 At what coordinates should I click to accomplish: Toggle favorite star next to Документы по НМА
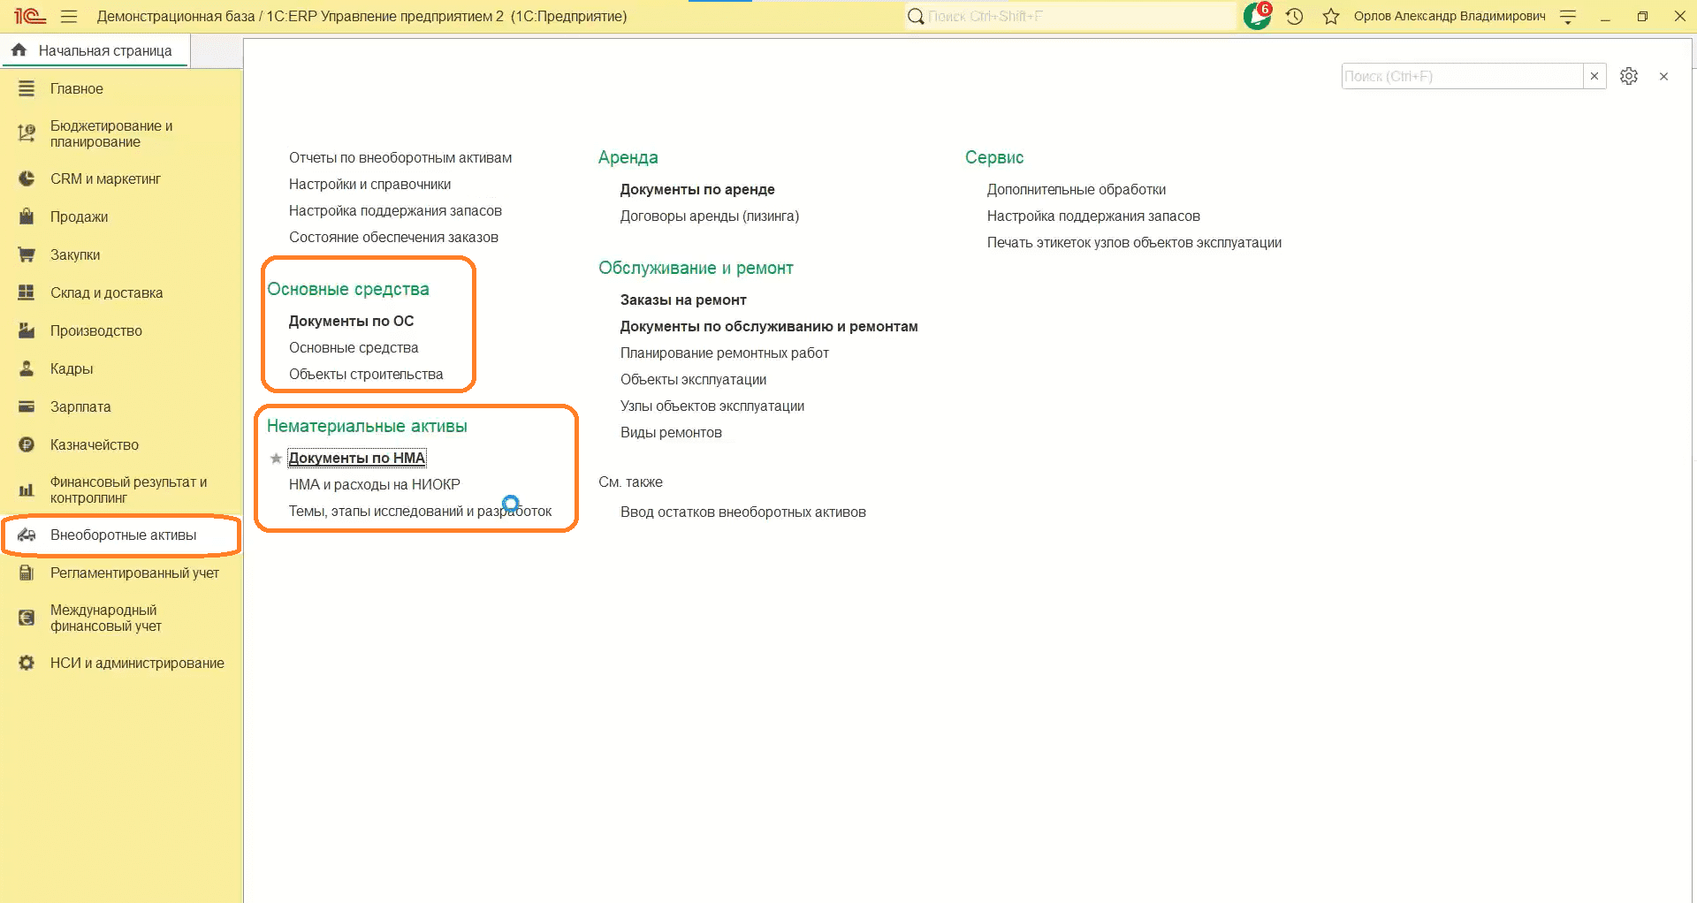[276, 458]
